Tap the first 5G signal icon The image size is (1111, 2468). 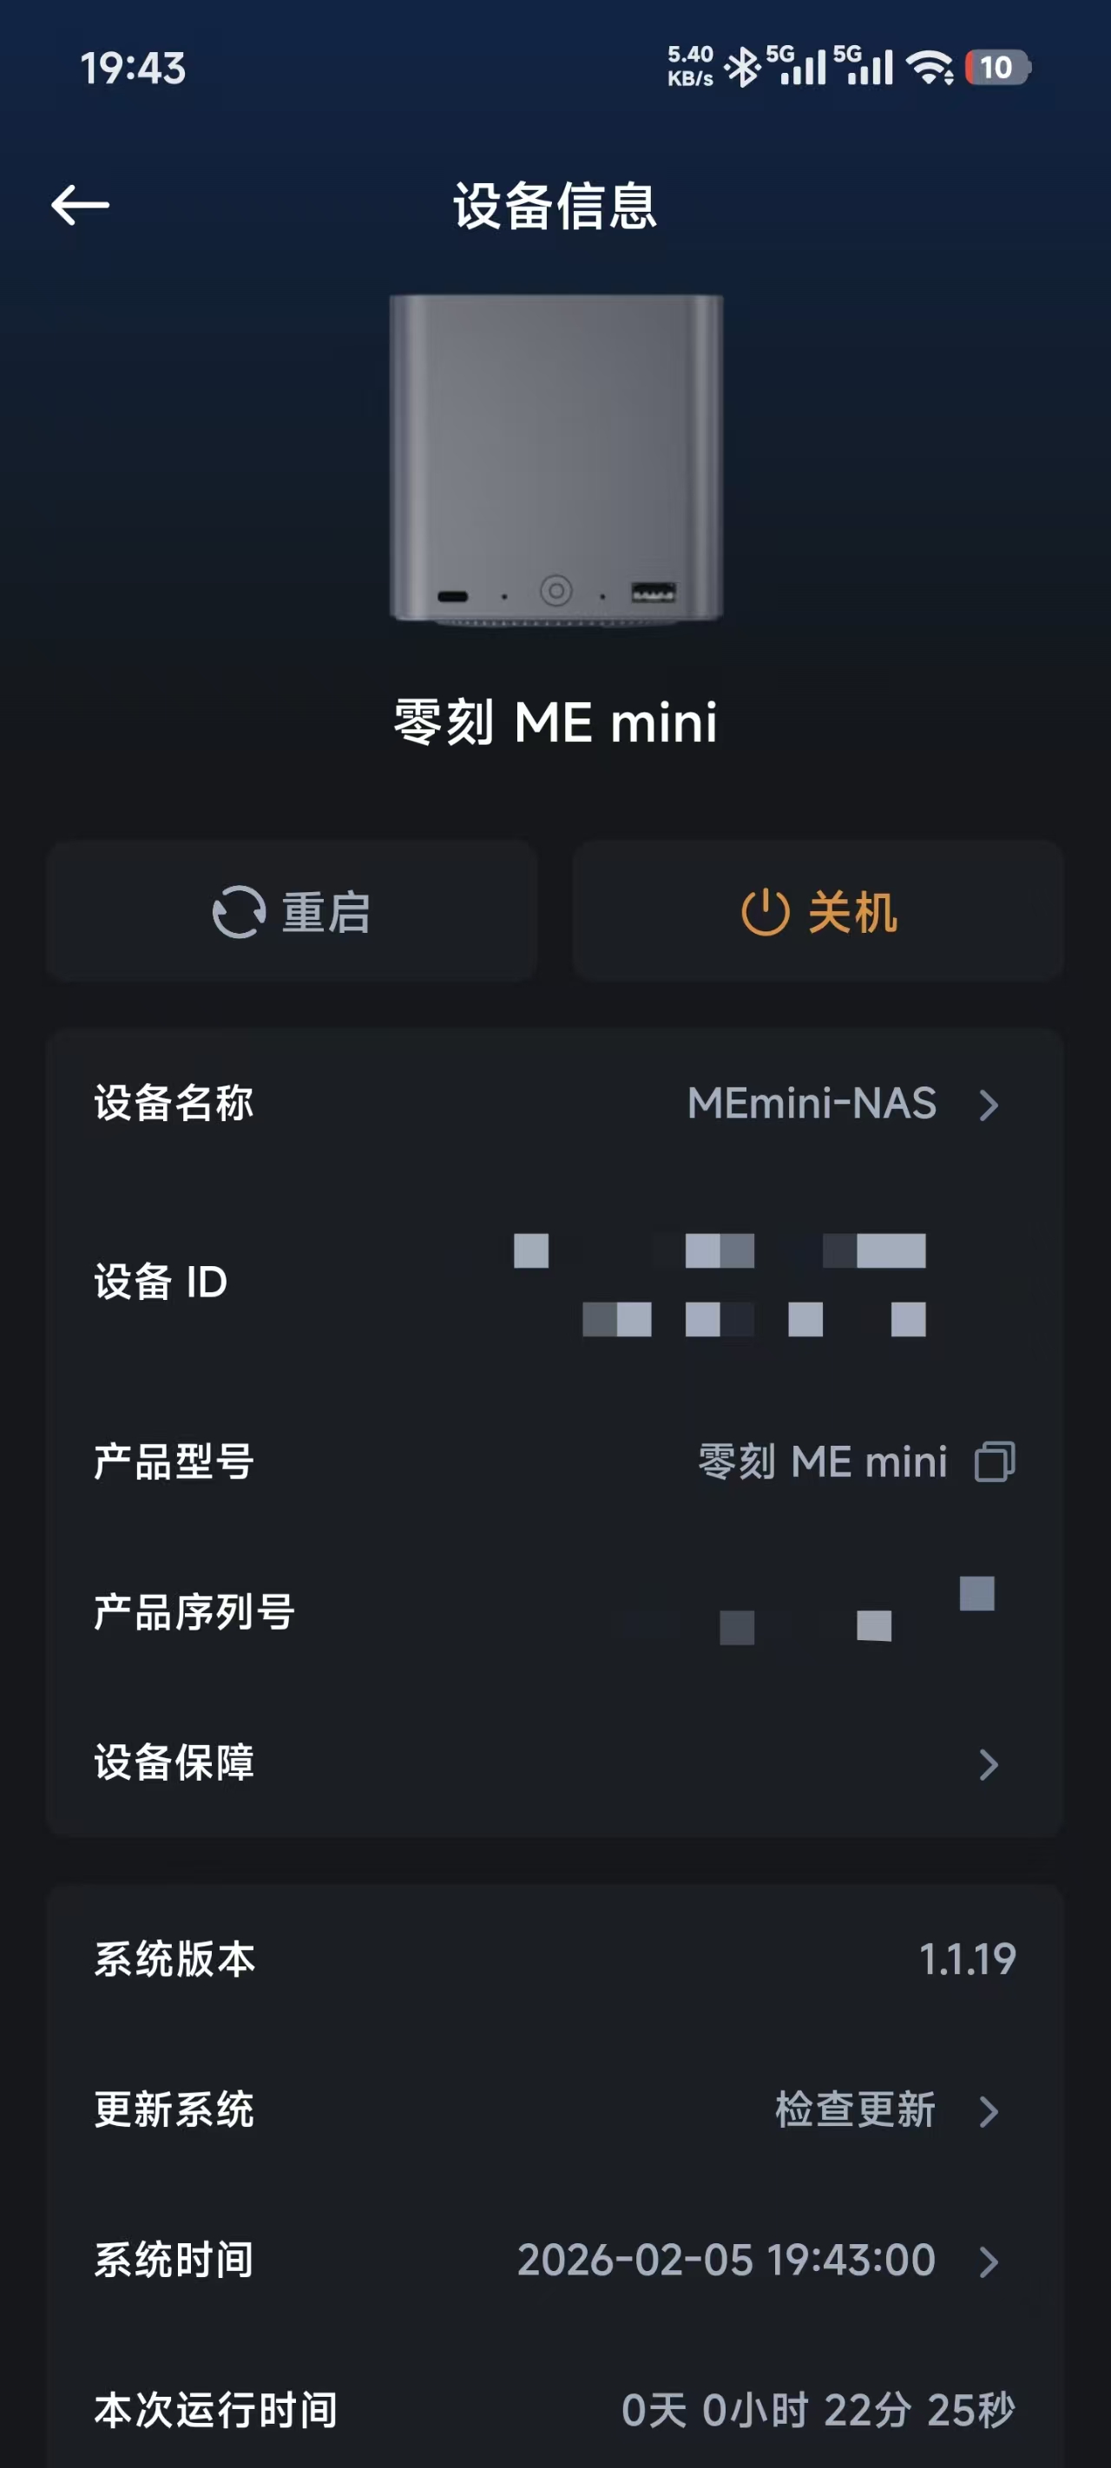tap(796, 66)
